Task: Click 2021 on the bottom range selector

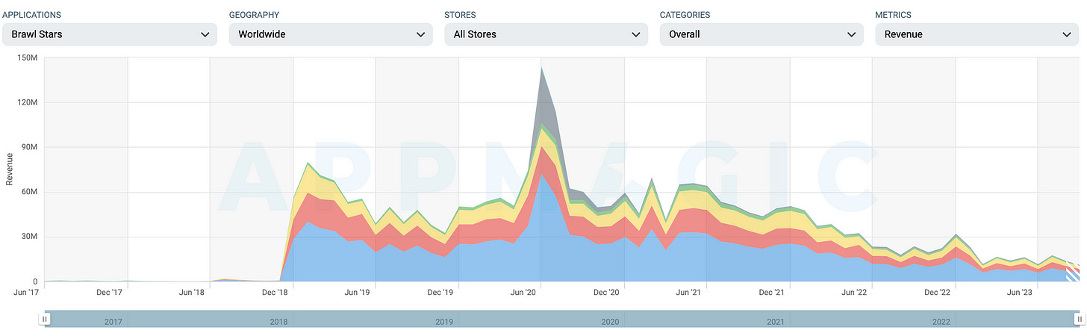Action: pos(776,322)
